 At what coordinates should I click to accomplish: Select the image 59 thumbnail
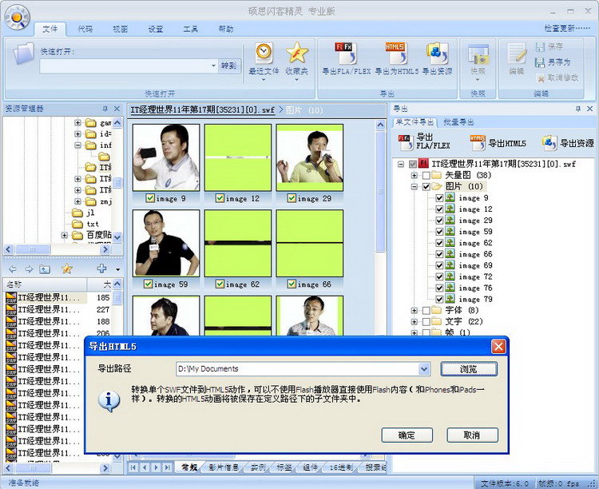[166, 243]
